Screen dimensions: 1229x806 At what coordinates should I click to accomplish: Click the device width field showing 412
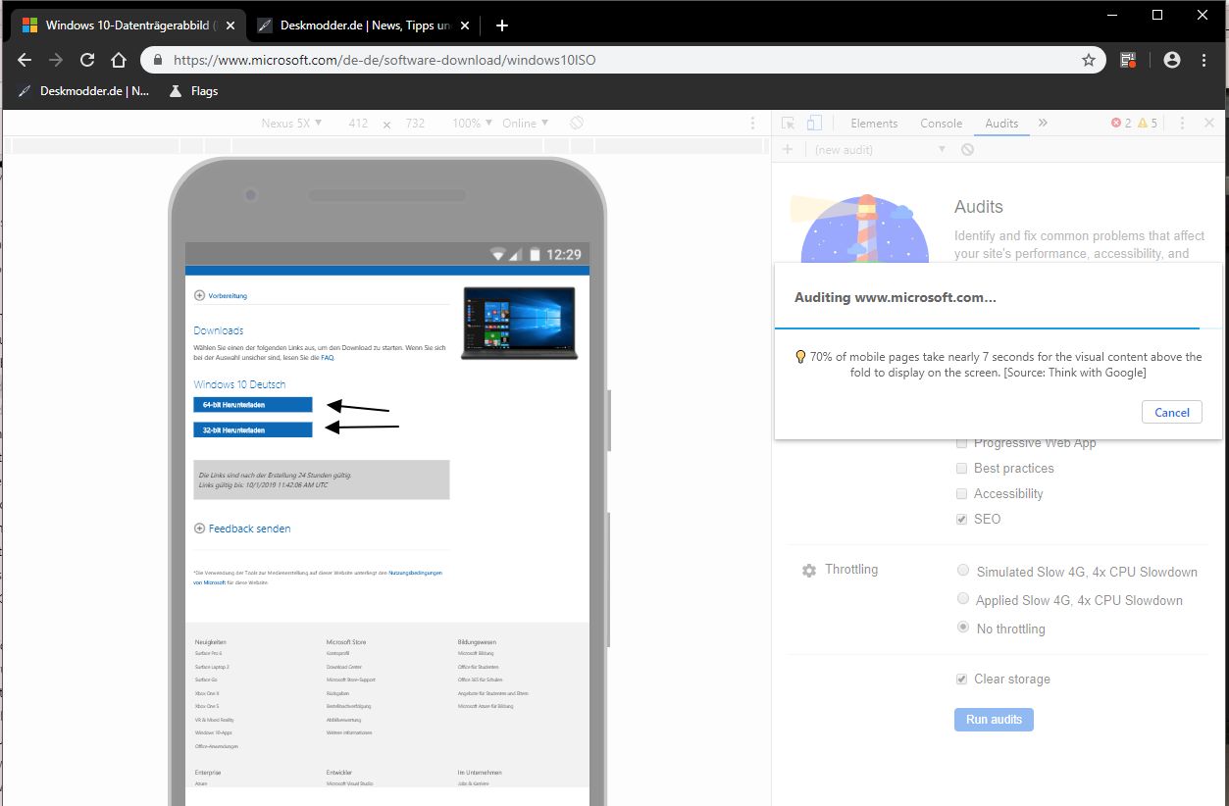358,124
